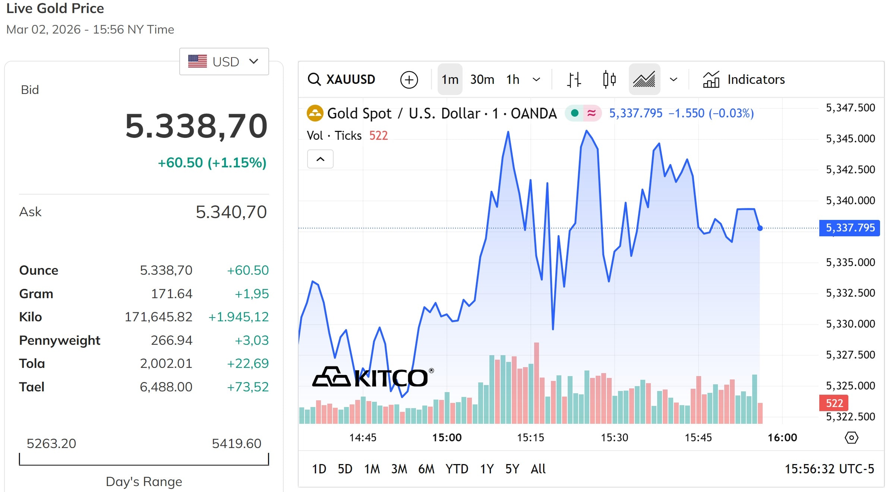Image resolution: width=889 pixels, height=492 pixels.
Task: Select the candlestick chart style icon
Action: (x=609, y=79)
